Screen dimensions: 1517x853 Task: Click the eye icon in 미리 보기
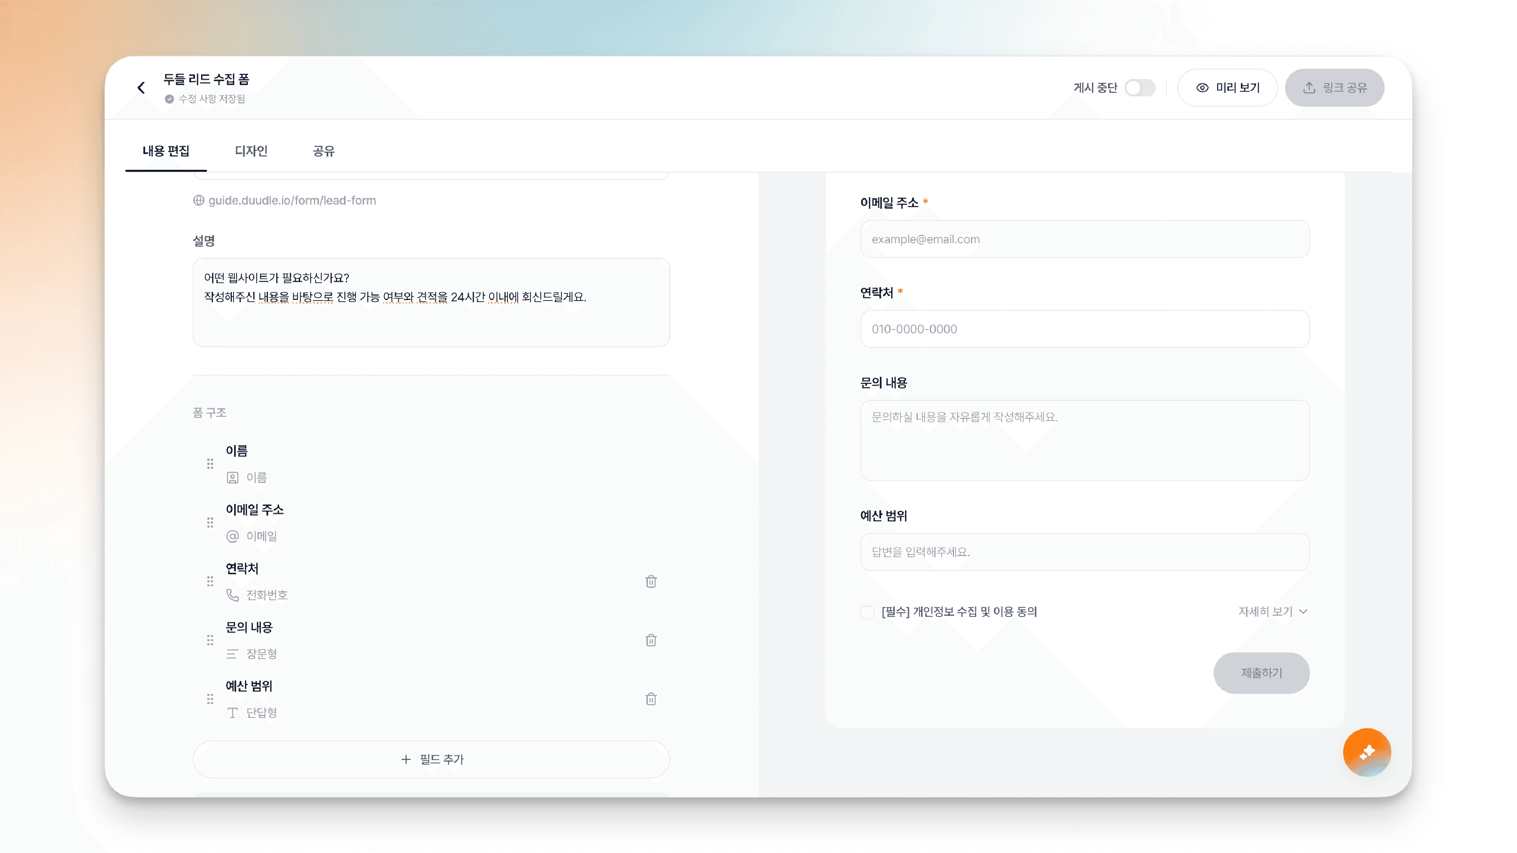pyautogui.click(x=1202, y=88)
